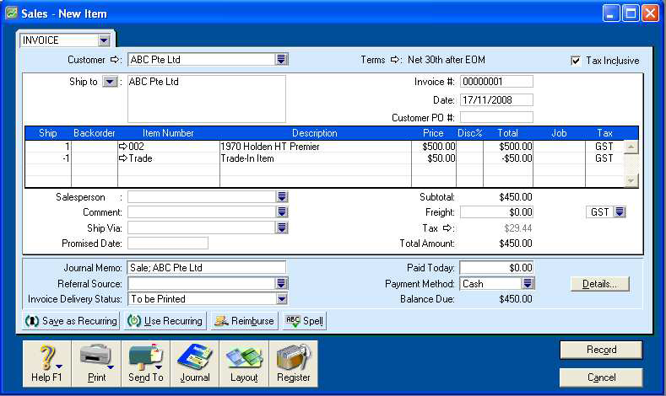Click the Spell check button
The image size is (666, 396).
click(x=305, y=321)
